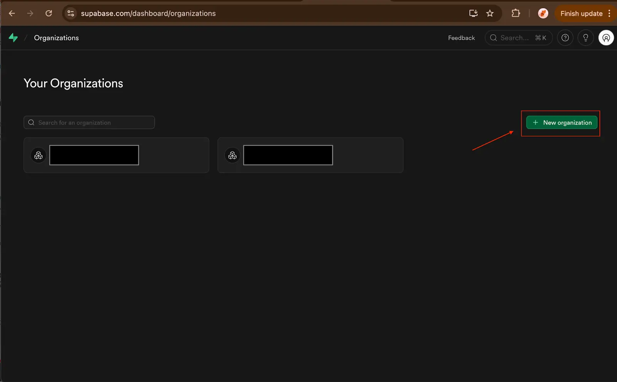Screen dimensions: 617x382
Task: Click the New organization button
Action: tap(561, 123)
